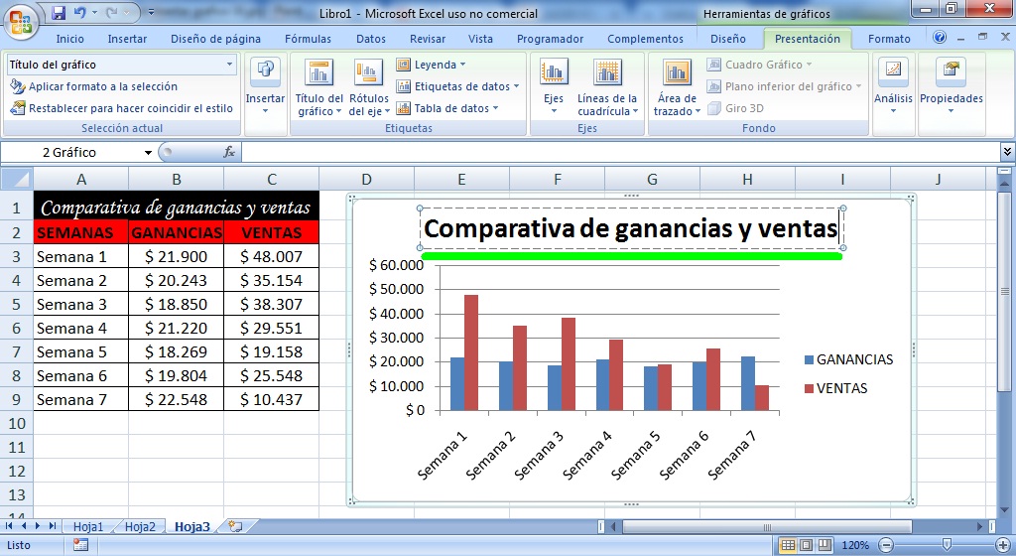The image size is (1016, 556).
Task: Click Restablecer para hacer coincidir el estilo
Action: coord(122,108)
